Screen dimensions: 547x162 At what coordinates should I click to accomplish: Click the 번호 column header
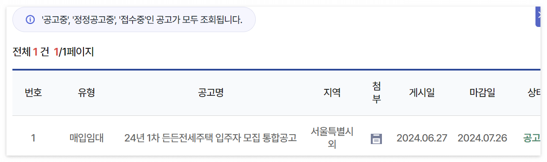coord(33,92)
